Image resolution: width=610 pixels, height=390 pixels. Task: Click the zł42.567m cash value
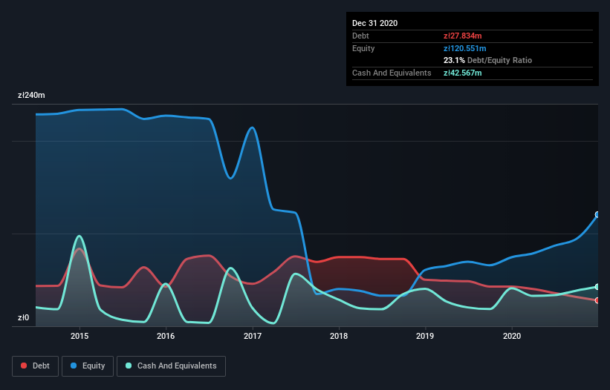coord(463,73)
